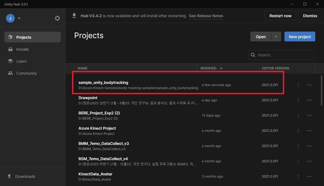Sort projects by NAME column
Viewport: 324px width, 186px height.
pyautogui.click(x=82, y=68)
